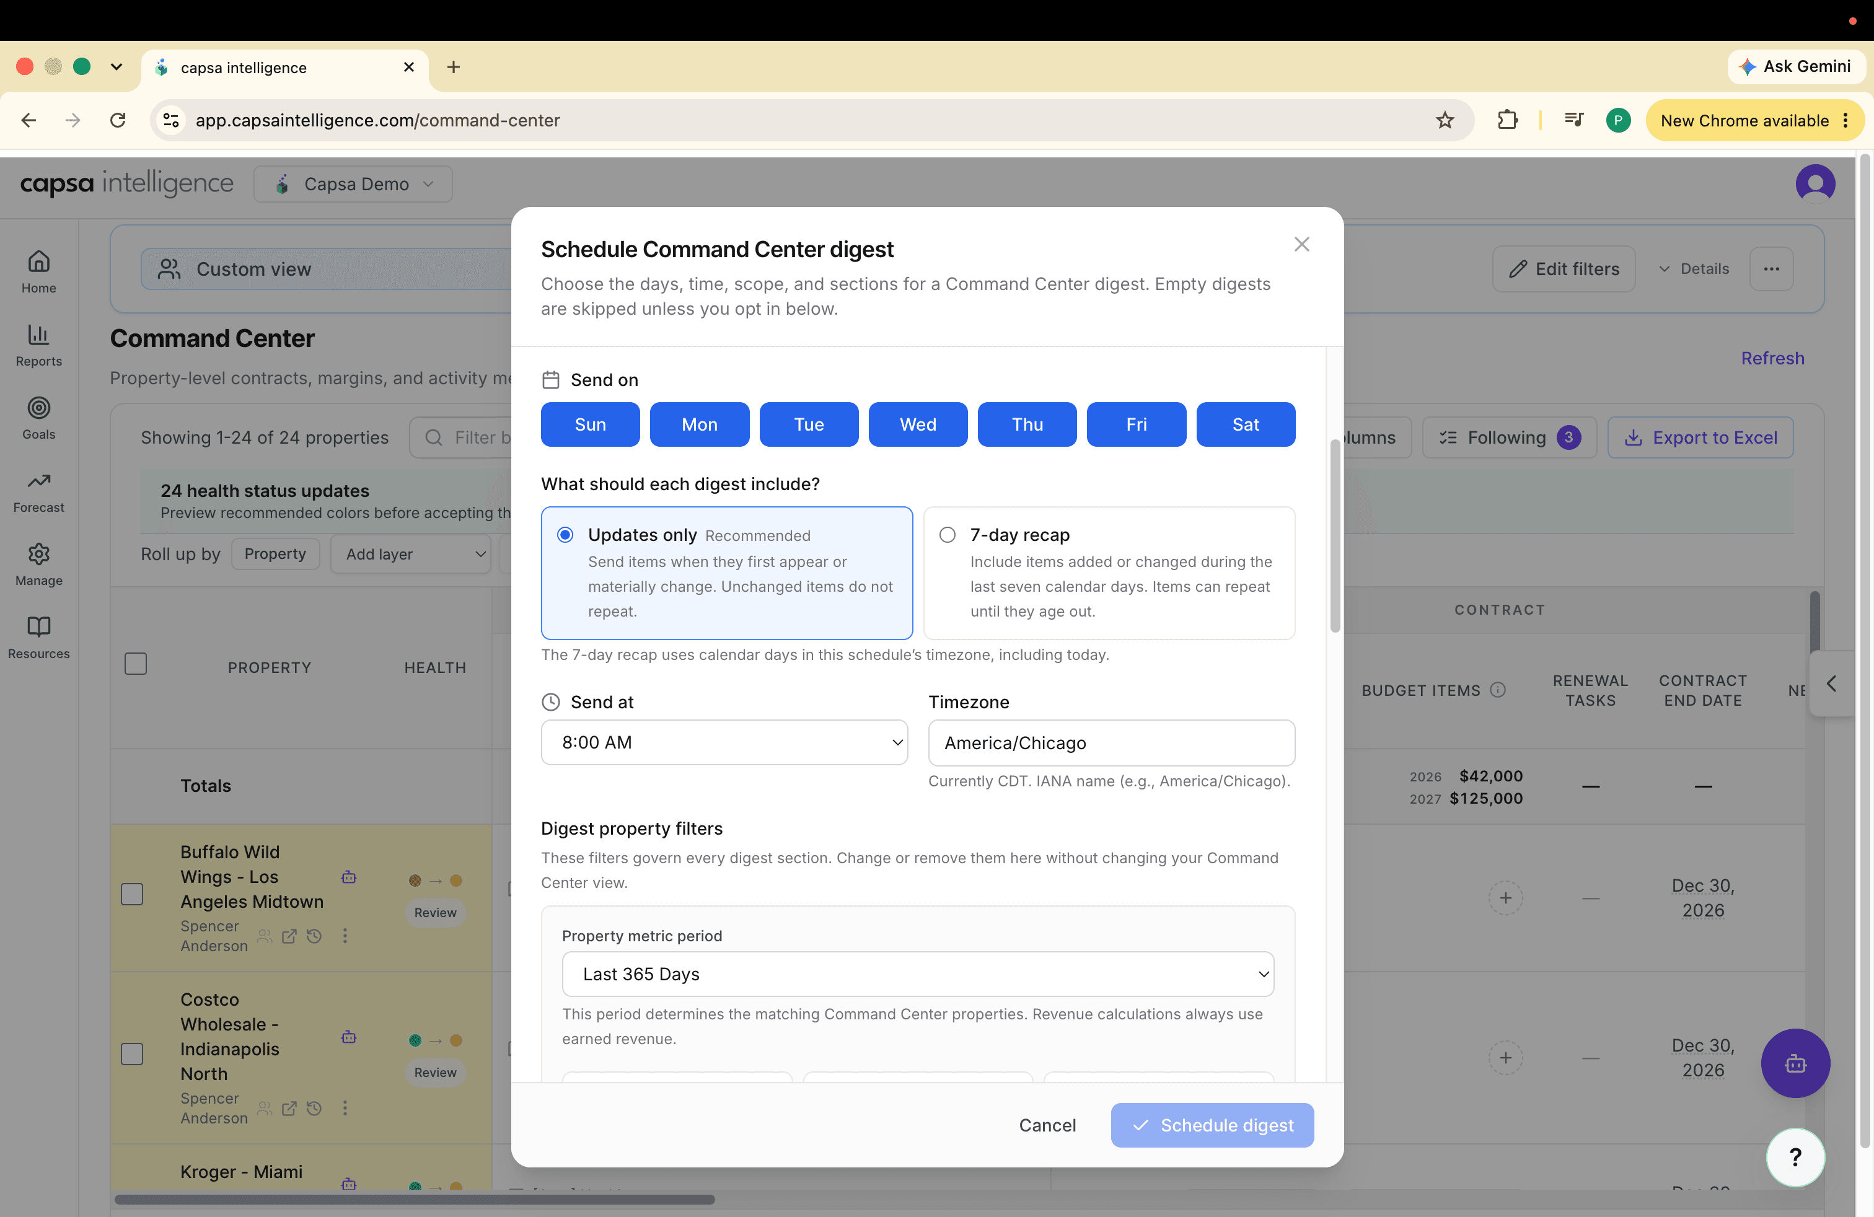
Task: Click Export to Excel
Action: click(1700, 437)
